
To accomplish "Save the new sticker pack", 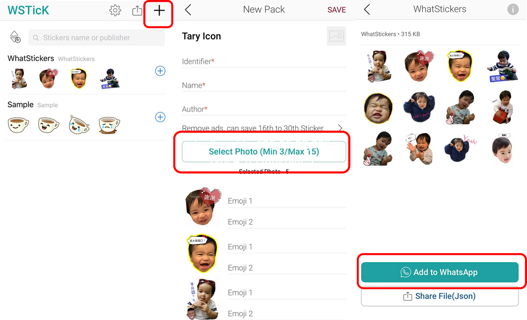I will pyautogui.click(x=336, y=9).
